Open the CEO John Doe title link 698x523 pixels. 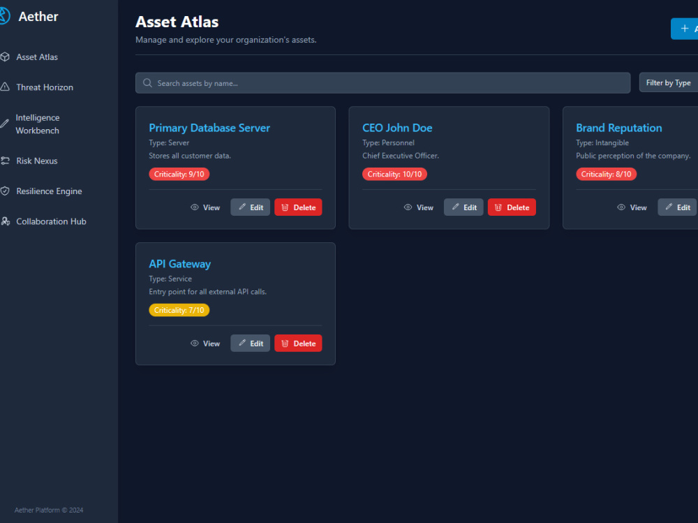click(397, 128)
